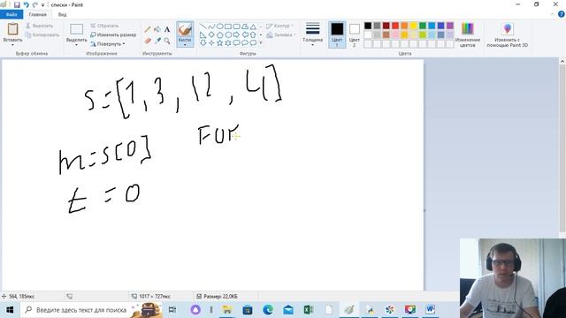Choose the Oval shape in shapes gallery

click(220, 26)
